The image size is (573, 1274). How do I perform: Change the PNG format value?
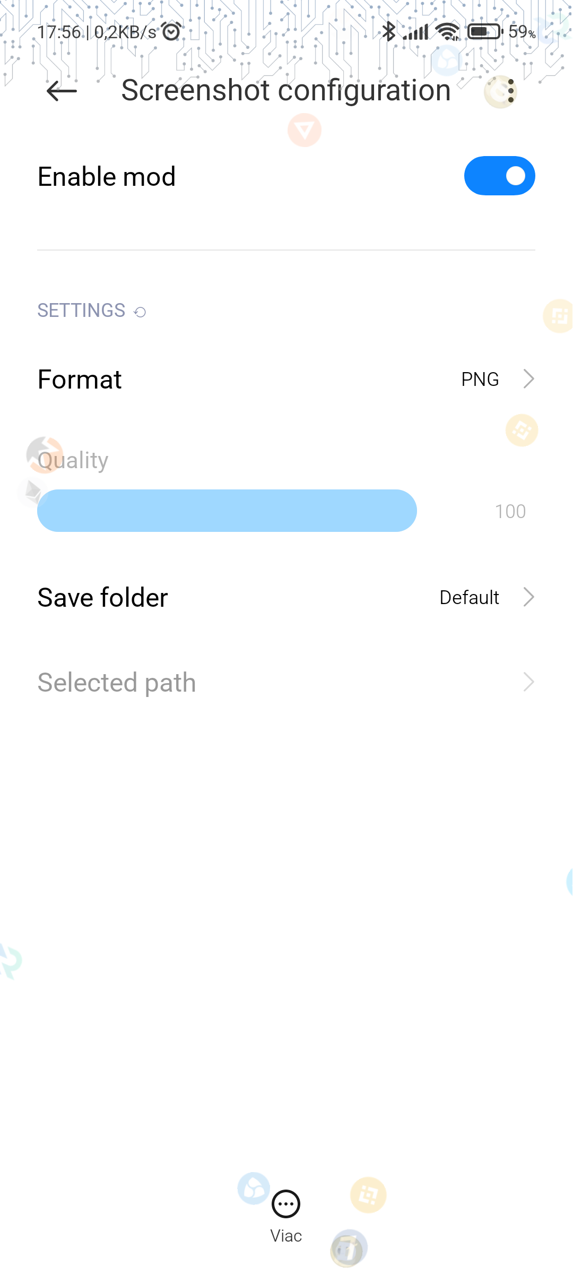click(480, 380)
